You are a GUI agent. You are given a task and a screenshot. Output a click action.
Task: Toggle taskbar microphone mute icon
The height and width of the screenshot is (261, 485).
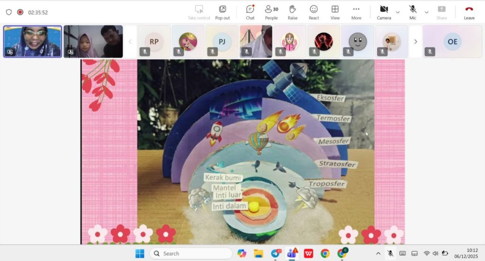coord(390,253)
